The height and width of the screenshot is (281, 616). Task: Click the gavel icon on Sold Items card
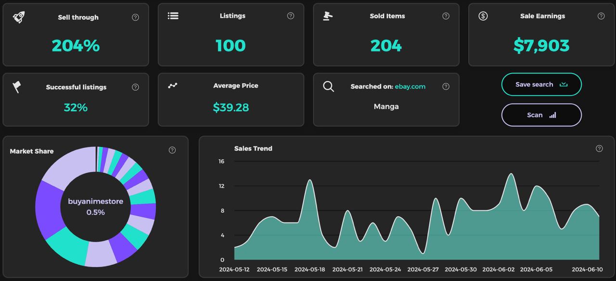tap(328, 16)
